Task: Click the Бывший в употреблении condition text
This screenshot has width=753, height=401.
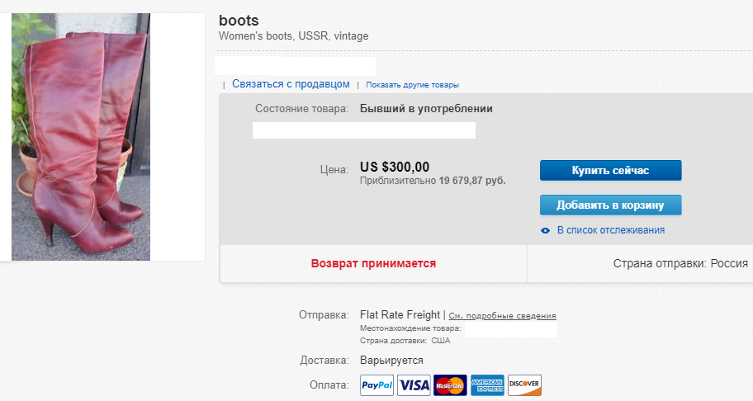Action: click(426, 108)
